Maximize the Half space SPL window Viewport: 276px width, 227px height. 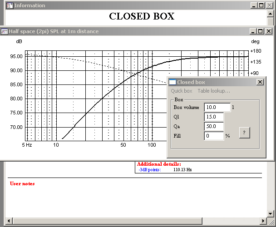(260, 31)
